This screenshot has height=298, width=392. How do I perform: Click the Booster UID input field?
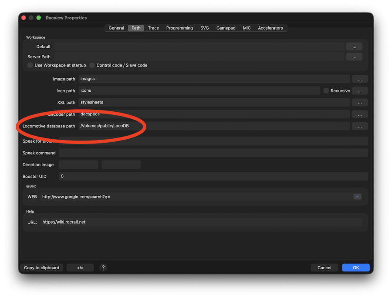click(x=213, y=176)
